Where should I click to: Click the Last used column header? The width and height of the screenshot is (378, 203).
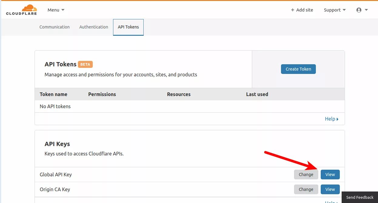pyautogui.click(x=257, y=94)
